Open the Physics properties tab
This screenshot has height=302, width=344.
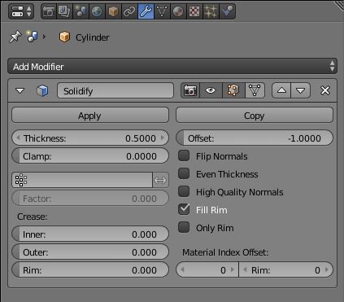point(227,11)
